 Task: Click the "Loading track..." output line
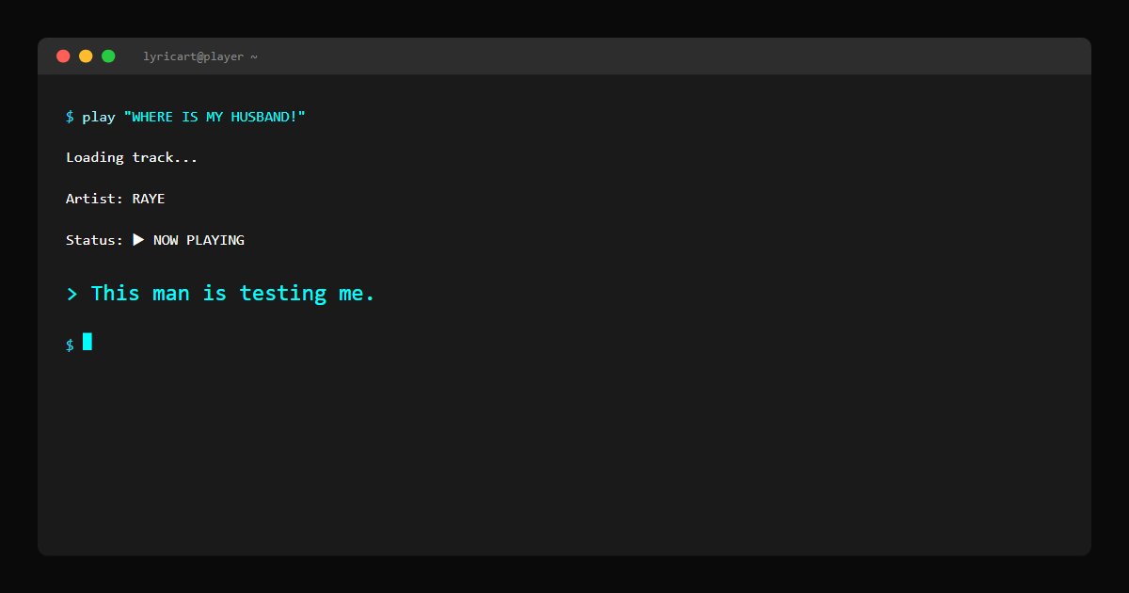pos(132,157)
